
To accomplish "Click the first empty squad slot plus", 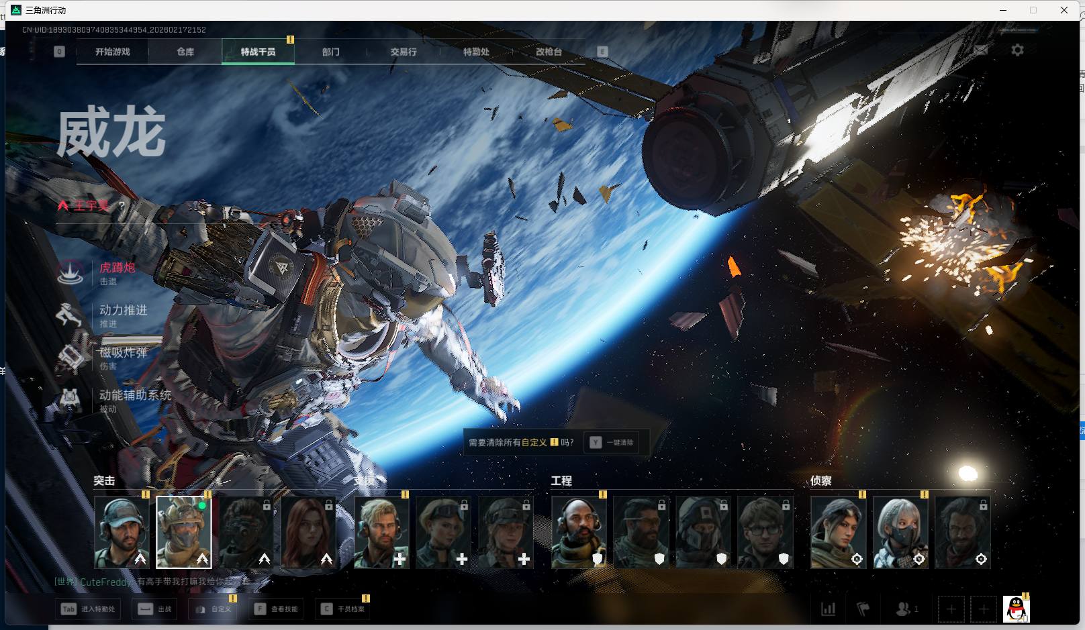I will 951,609.
